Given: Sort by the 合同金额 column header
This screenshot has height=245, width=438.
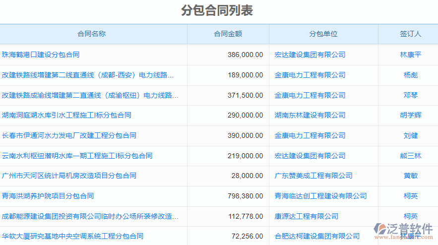Looking at the screenshot, I should 228,34.
